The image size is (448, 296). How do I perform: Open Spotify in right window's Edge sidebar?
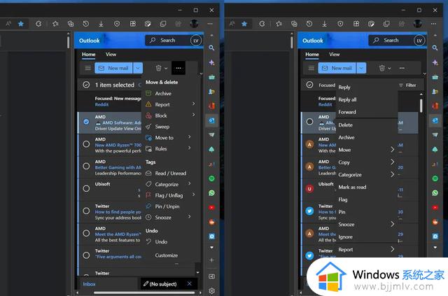[435, 178]
